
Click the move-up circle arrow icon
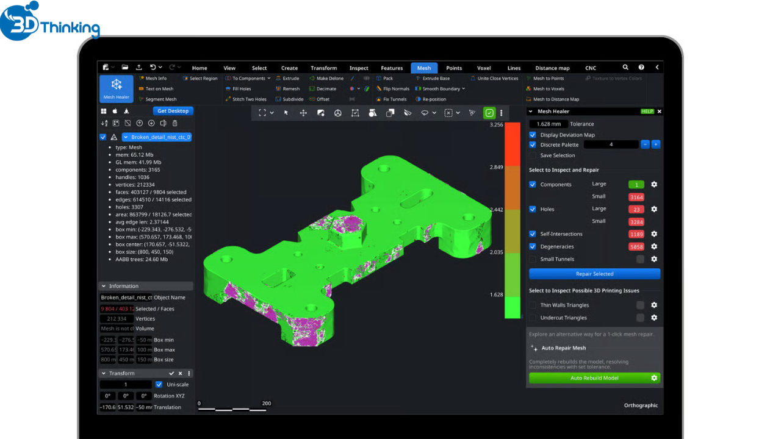[139, 123]
